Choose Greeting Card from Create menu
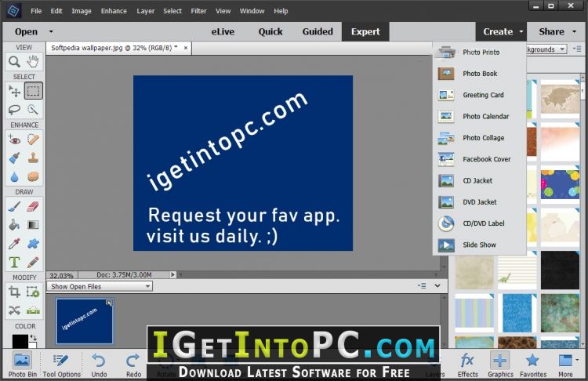This screenshot has height=381, width=588. click(479, 95)
